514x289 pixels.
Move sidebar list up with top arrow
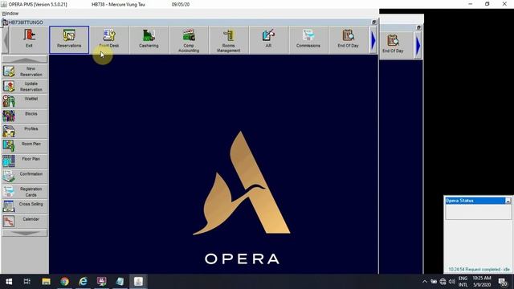click(25, 59)
